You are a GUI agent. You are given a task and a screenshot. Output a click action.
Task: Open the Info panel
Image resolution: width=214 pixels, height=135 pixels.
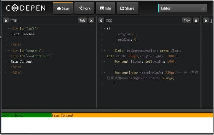(x=105, y=8)
